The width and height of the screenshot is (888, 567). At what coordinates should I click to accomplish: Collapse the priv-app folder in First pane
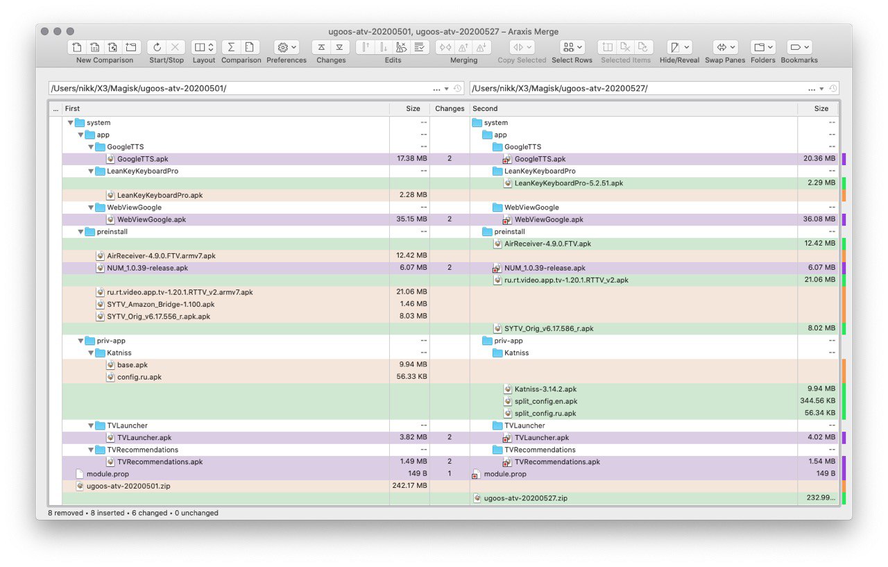click(80, 341)
